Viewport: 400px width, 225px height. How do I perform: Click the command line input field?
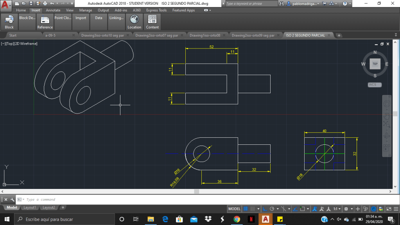117,200
